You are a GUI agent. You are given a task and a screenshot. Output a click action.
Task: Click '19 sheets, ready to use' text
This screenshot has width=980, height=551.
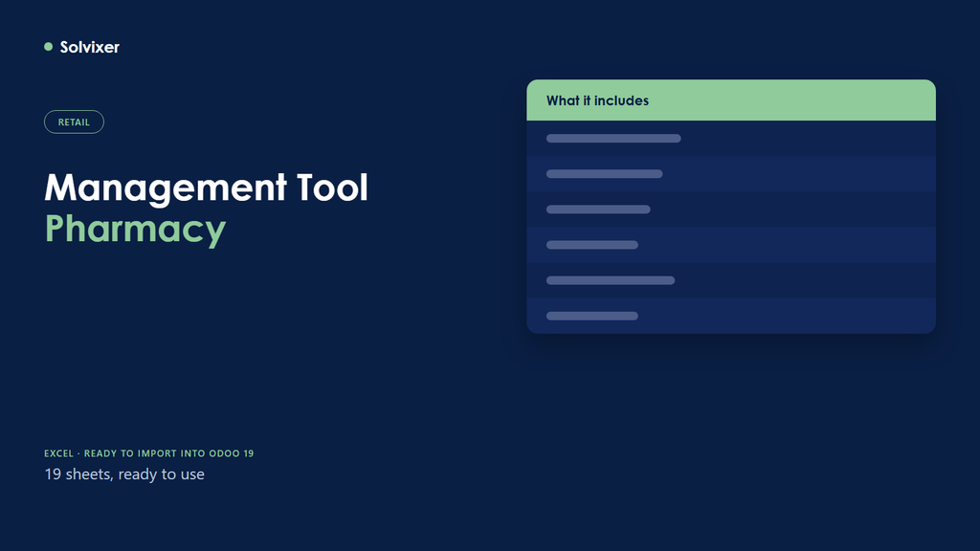click(124, 474)
